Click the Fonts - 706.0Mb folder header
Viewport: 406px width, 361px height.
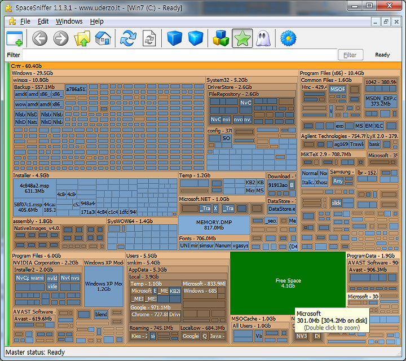214,238
